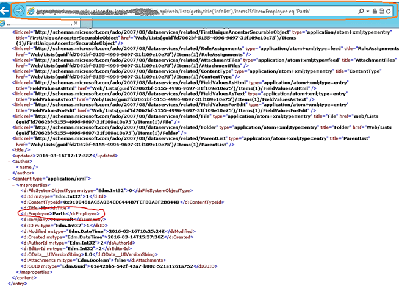Screen dimensions: 399x286
Task: Click the closing /content tag
Action: click(24, 278)
